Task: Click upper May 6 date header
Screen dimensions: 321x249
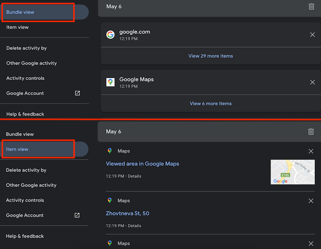Action: click(114, 7)
